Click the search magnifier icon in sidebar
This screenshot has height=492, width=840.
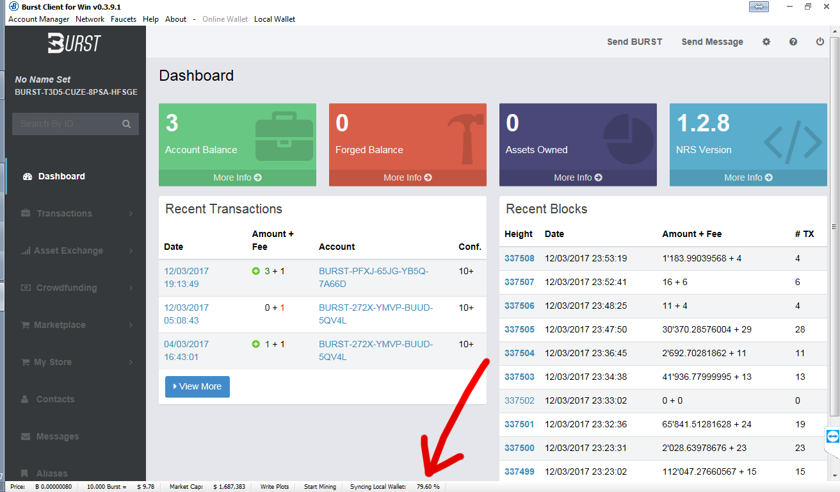tap(126, 124)
